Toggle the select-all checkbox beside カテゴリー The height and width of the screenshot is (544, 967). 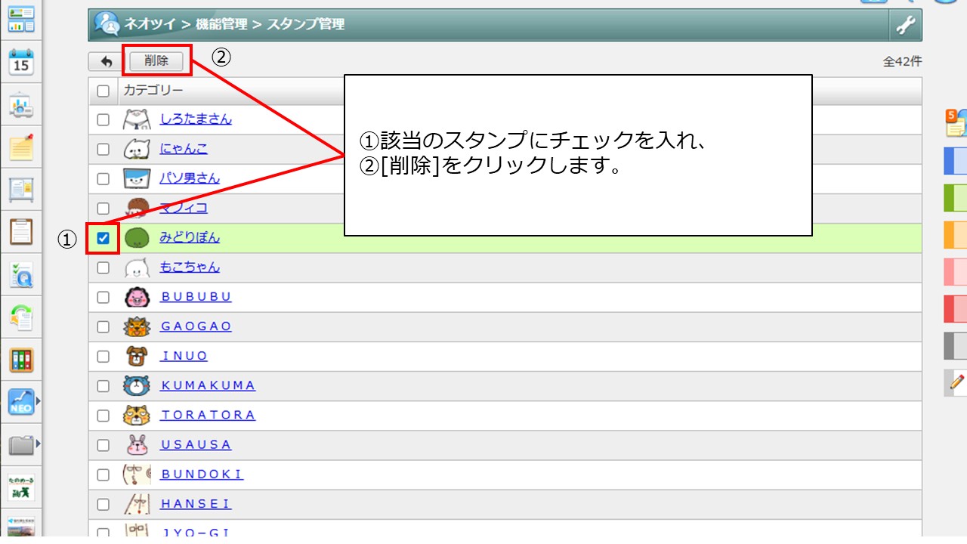click(103, 91)
